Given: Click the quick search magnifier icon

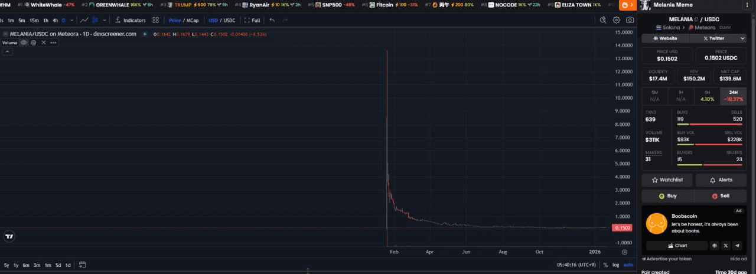Looking at the screenshot, I should (x=603, y=20).
